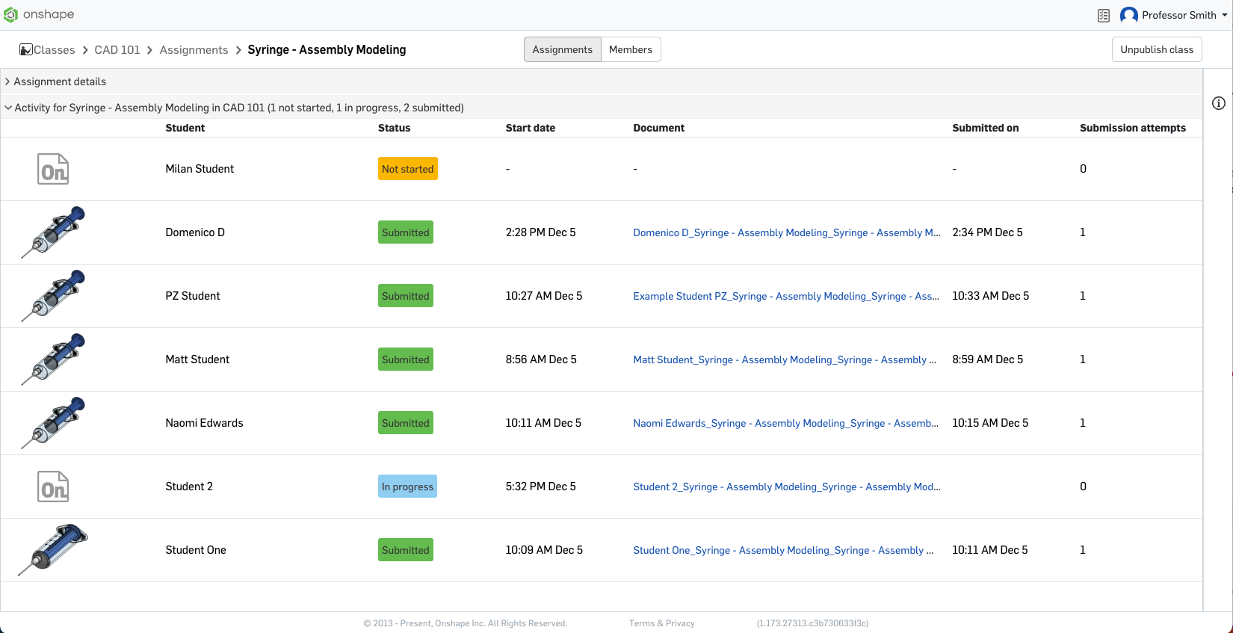The image size is (1233, 633).
Task: Open the learning checklist icon in header
Action: (x=1104, y=16)
